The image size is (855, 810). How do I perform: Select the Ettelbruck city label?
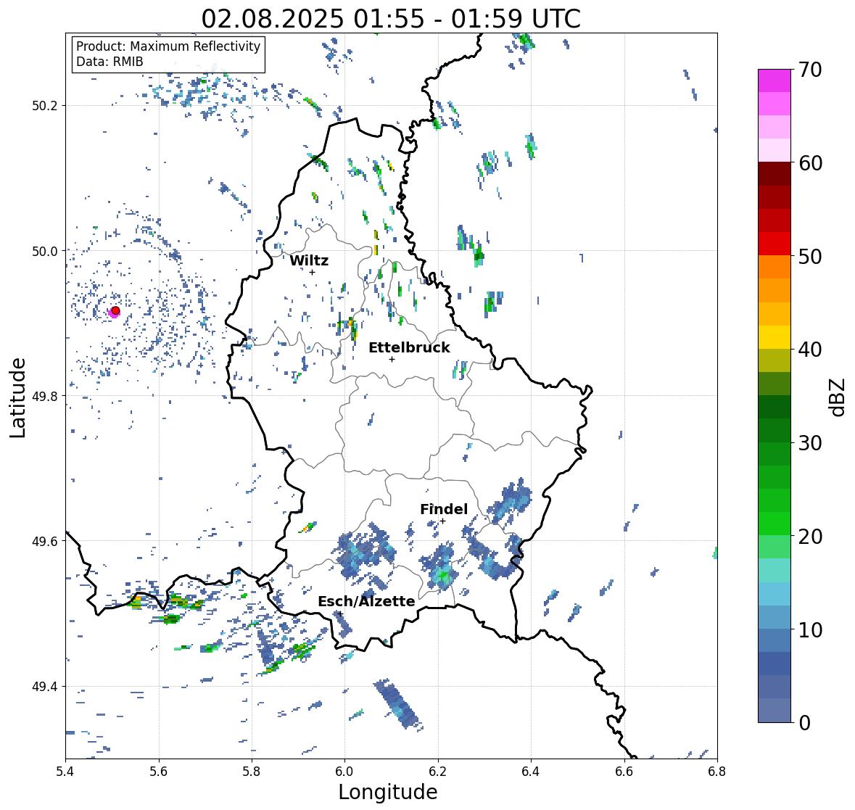(409, 347)
